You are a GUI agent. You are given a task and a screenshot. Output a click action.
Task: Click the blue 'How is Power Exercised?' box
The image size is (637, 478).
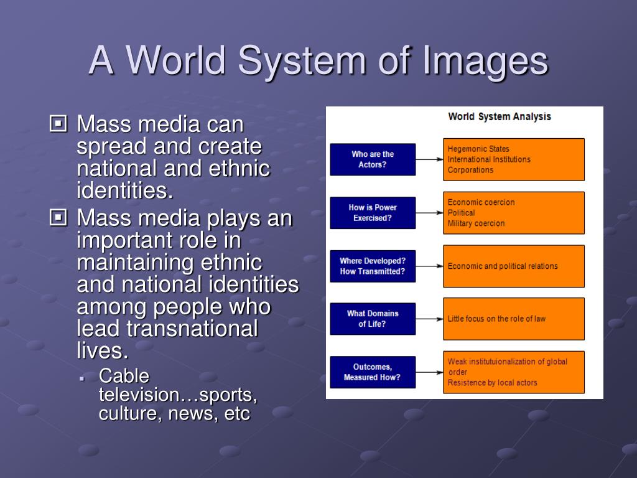tap(373, 213)
